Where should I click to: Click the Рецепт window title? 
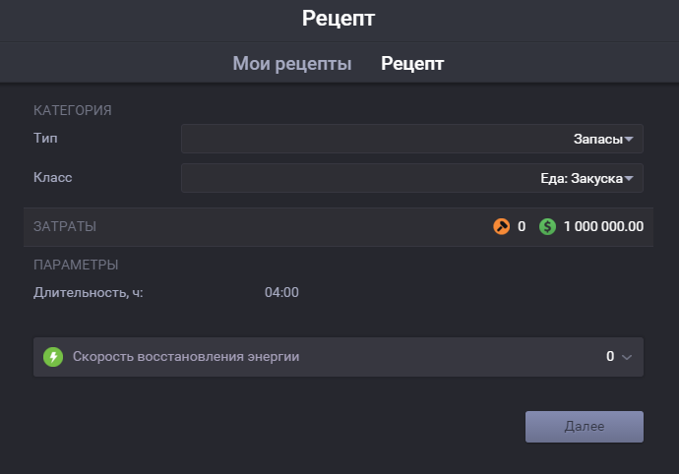(339, 19)
